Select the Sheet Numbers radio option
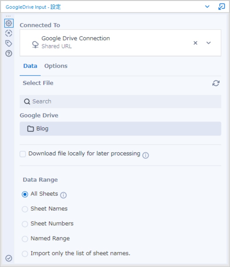The height and width of the screenshot is (267, 230). point(25,224)
